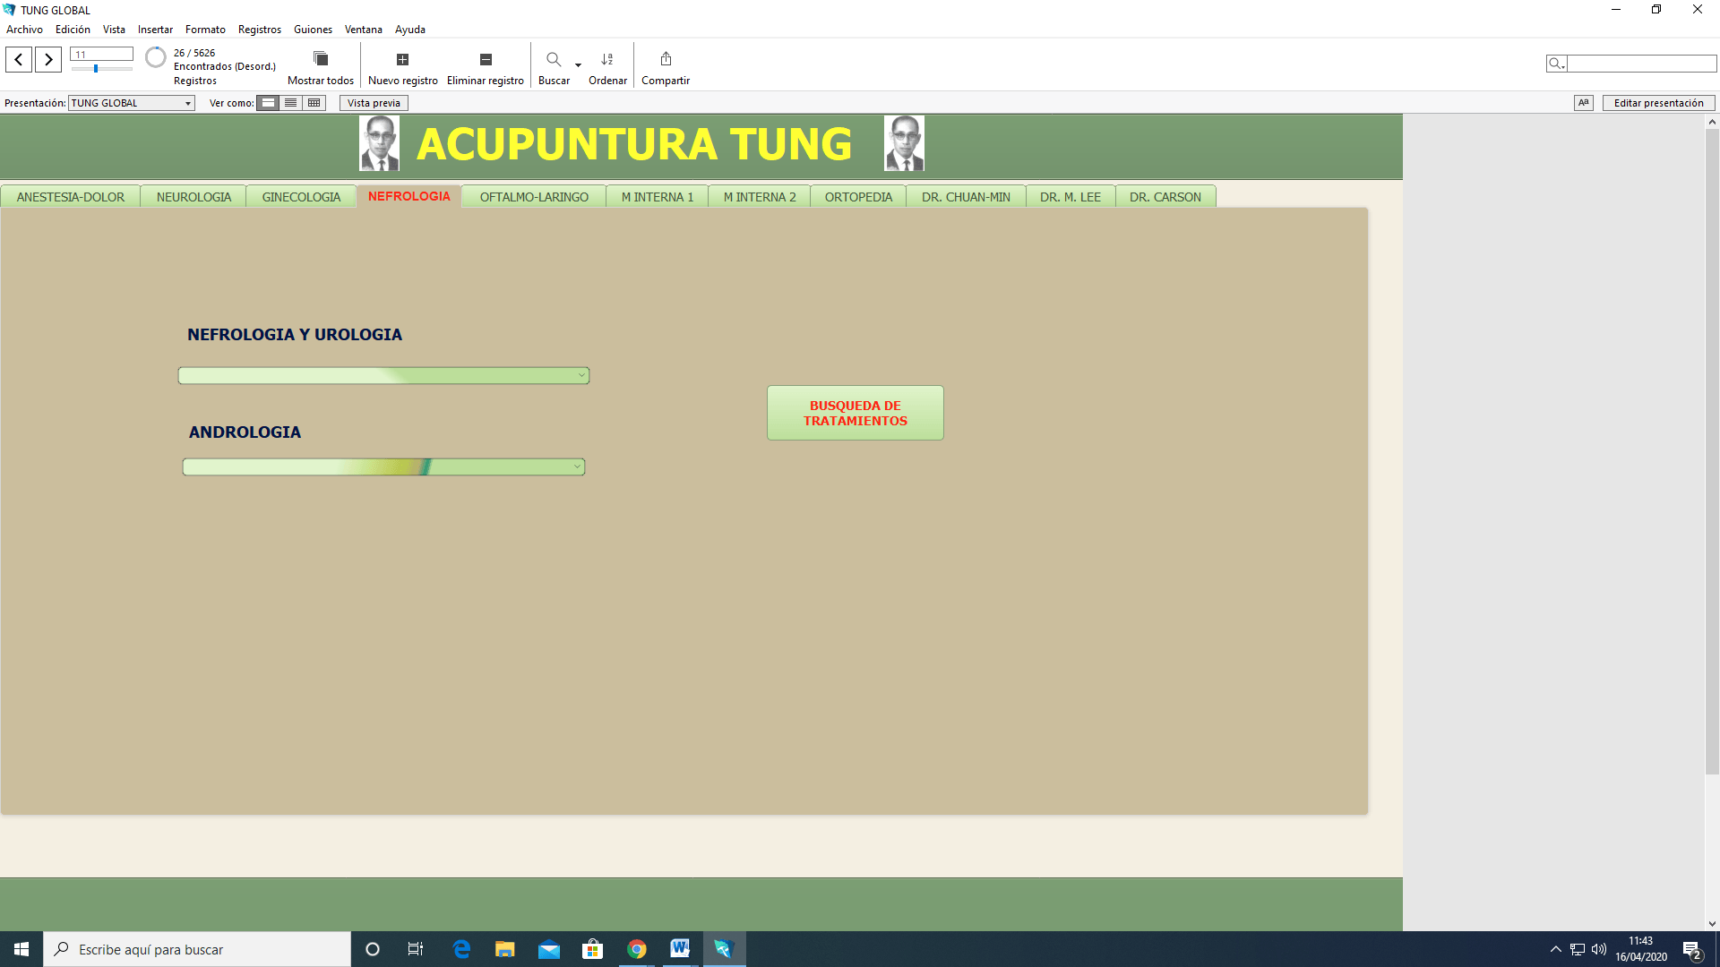Image resolution: width=1720 pixels, height=967 pixels.
Task: Click the Compartir share icon
Action: coord(666,59)
